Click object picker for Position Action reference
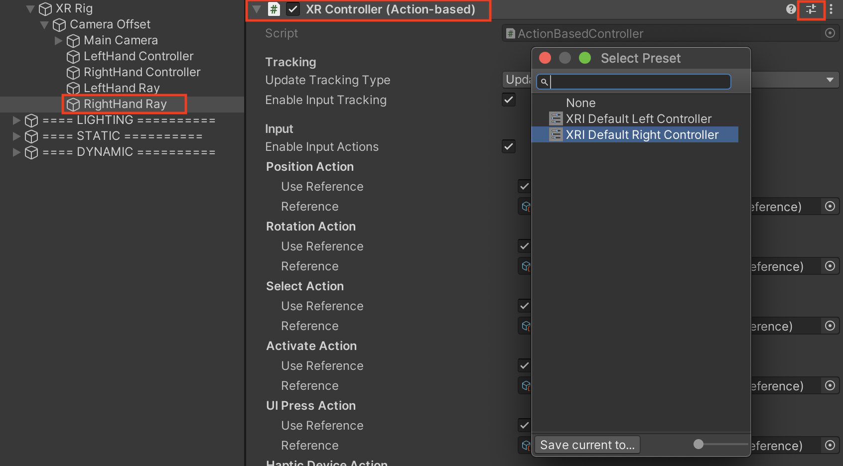This screenshot has height=466, width=843. [x=830, y=207]
